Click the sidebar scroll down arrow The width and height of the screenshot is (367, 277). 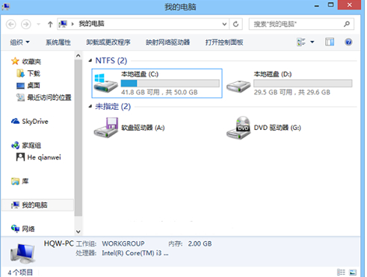[x=78, y=231]
